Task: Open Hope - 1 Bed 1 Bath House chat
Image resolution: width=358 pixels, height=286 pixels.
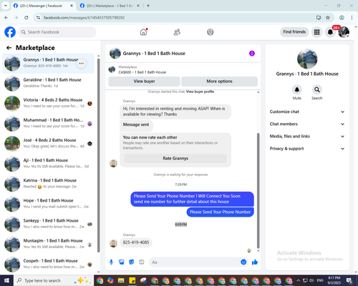Action: tap(48, 204)
